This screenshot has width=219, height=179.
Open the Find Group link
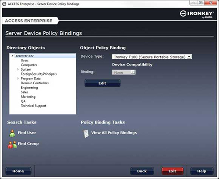(28, 144)
